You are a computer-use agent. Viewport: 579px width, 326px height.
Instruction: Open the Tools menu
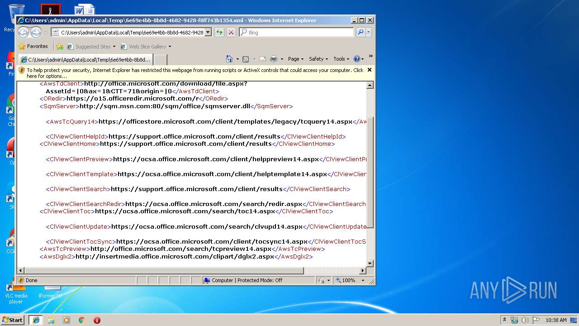tap(342, 59)
